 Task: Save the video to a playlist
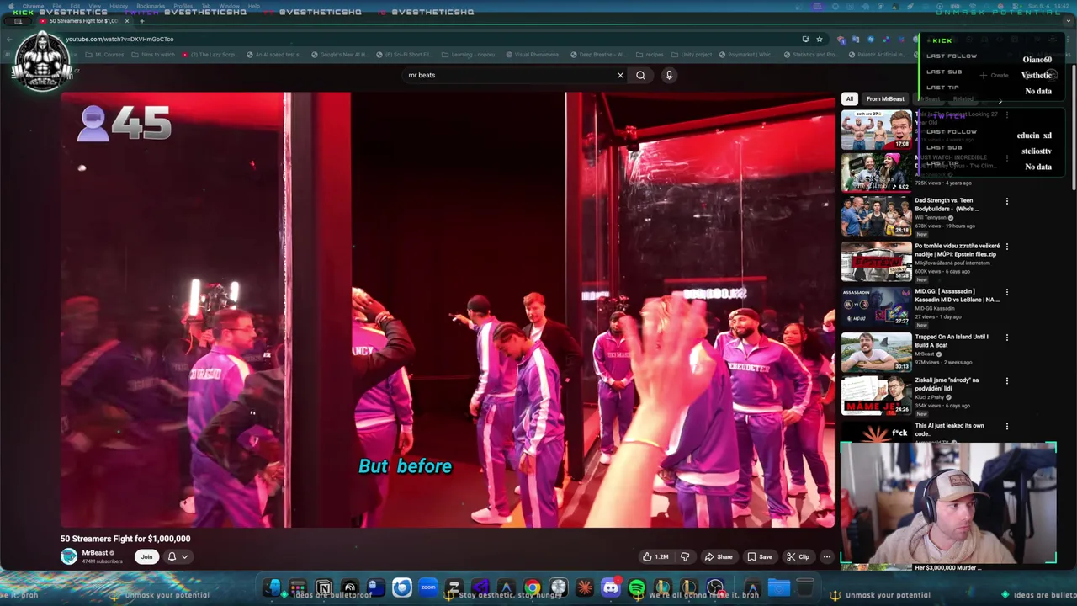click(760, 556)
